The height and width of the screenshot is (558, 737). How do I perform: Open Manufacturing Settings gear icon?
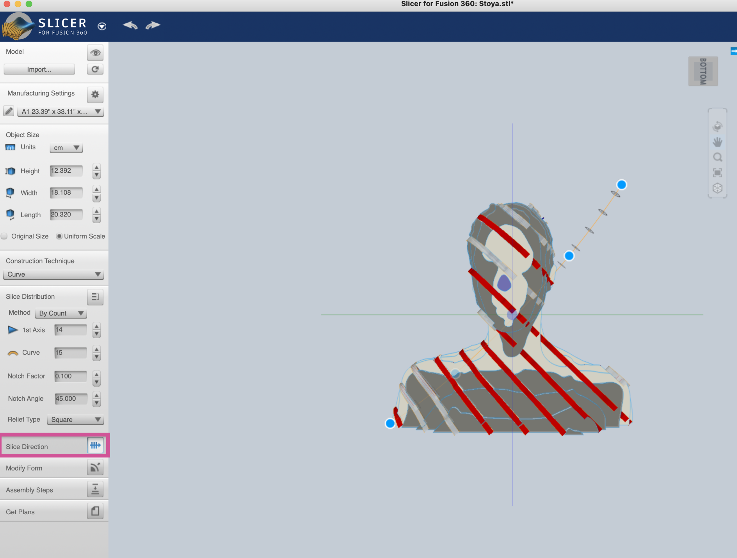click(x=95, y=94)
